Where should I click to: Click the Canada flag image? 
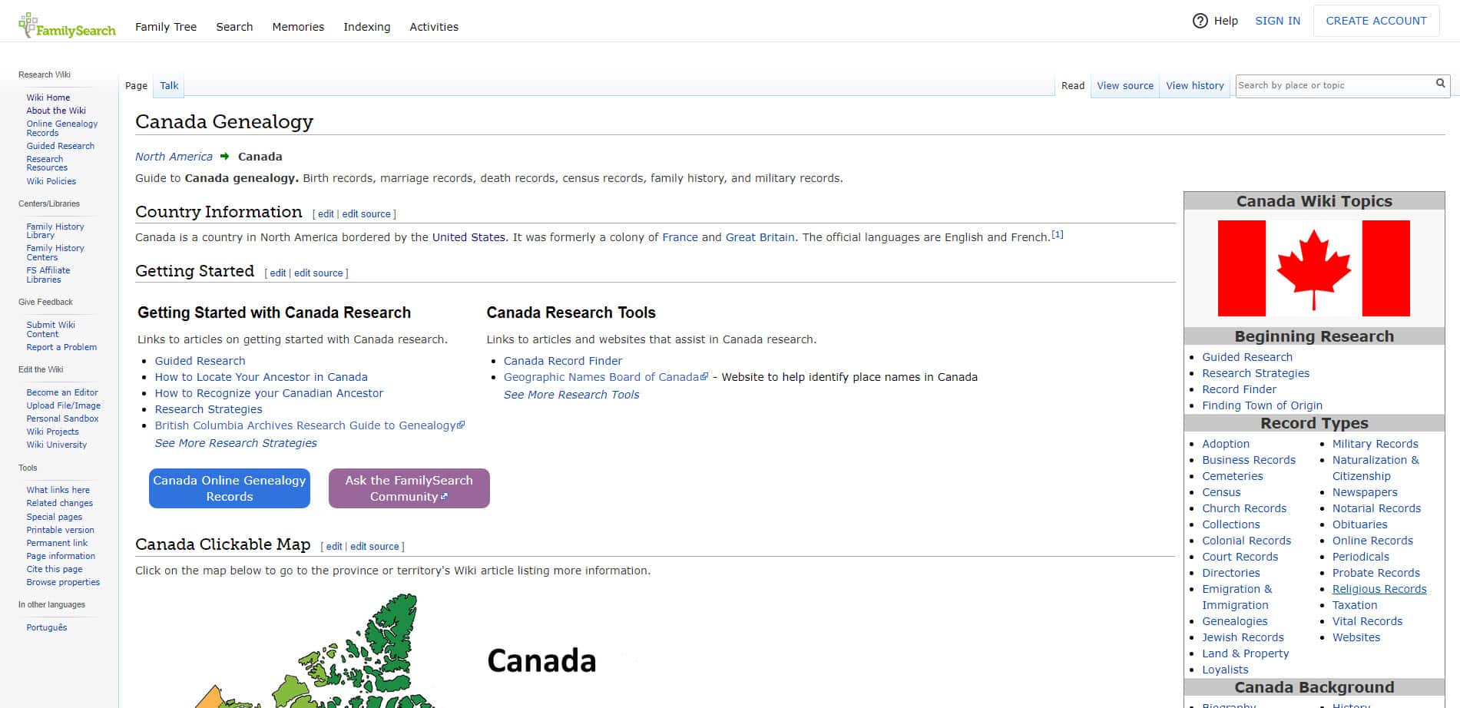point(1313,268)
